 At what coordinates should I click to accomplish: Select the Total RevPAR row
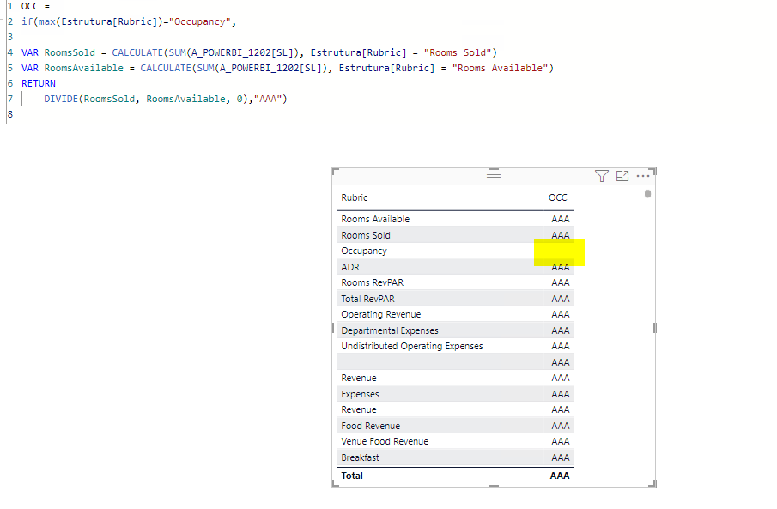[x=455, y=299]
